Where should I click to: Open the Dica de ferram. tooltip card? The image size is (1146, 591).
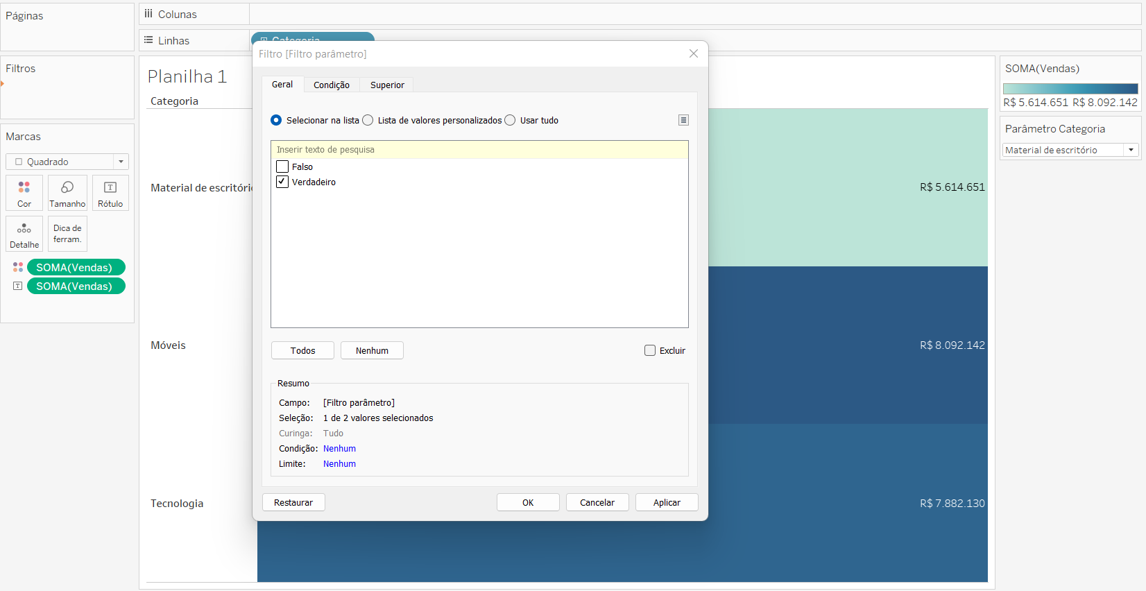67,234
